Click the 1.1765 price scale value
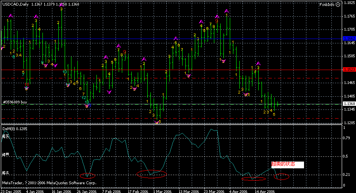Viewport: 356px width, 193px height. pos(349,16)
